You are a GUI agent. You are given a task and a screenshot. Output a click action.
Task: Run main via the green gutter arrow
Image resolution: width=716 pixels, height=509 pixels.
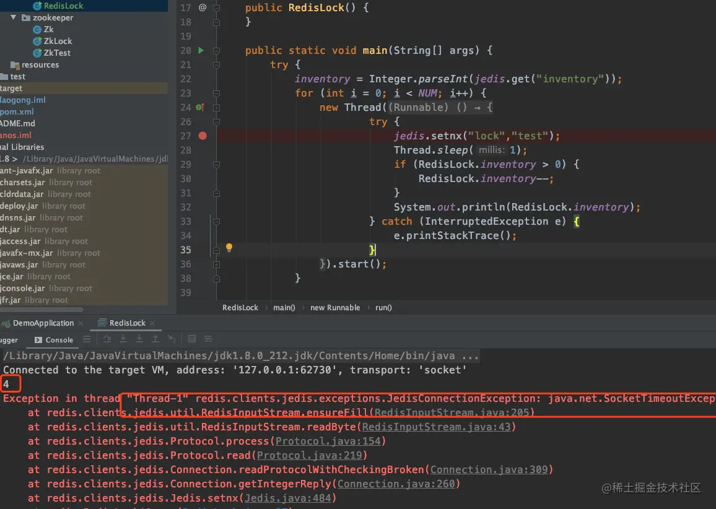click(201, 50)
